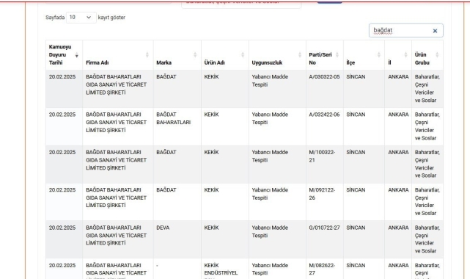Select the row with DEVA brand
This screenshot has width=470, height=279.
[x=244, y=239]
